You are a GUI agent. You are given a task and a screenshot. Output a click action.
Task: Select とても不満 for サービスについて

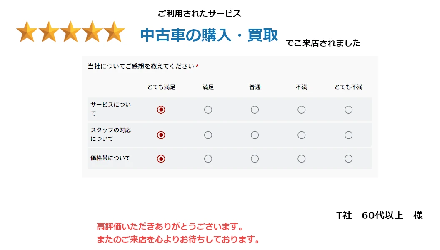[x=348, y=110]
